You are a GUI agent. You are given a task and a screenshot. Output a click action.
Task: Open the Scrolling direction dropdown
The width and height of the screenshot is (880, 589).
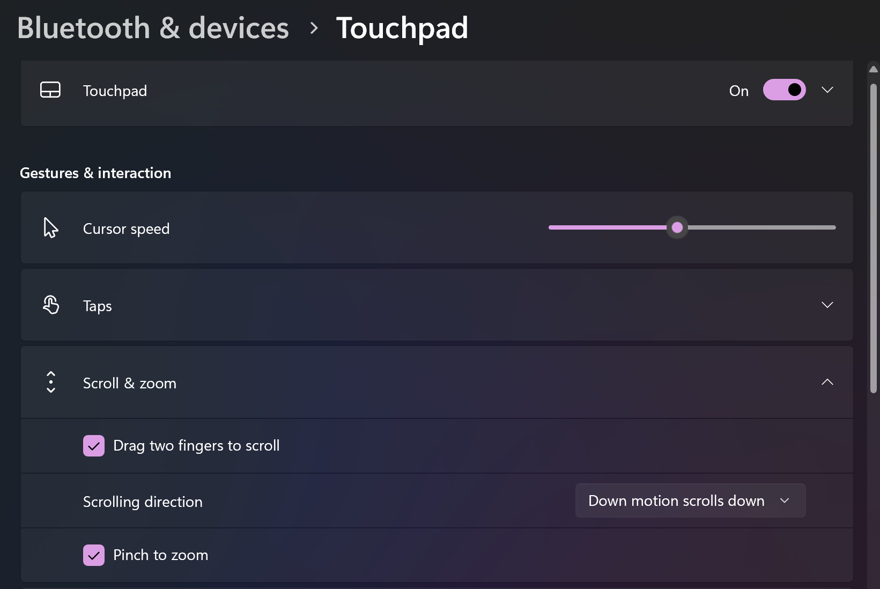pos(690,500)
